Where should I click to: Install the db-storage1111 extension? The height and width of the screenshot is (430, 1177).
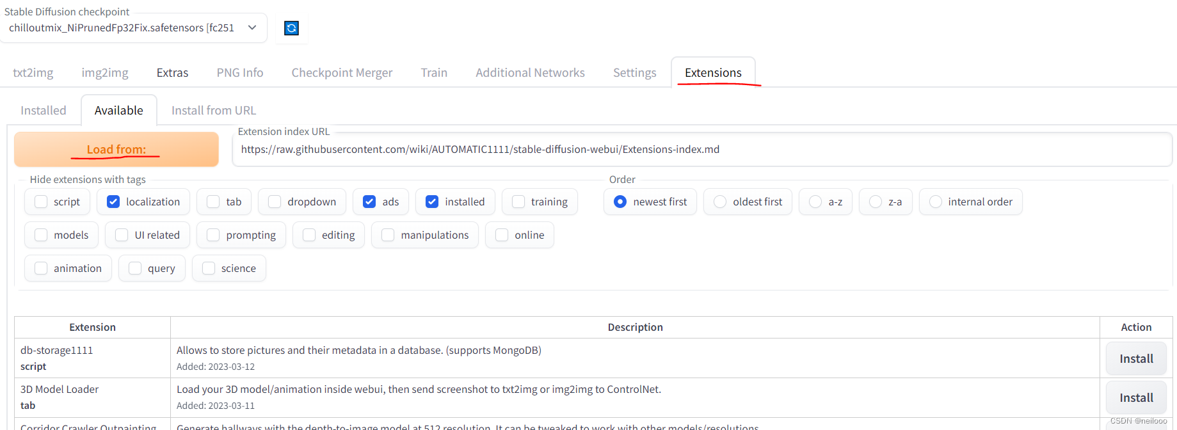click(x=1136, y=359)
